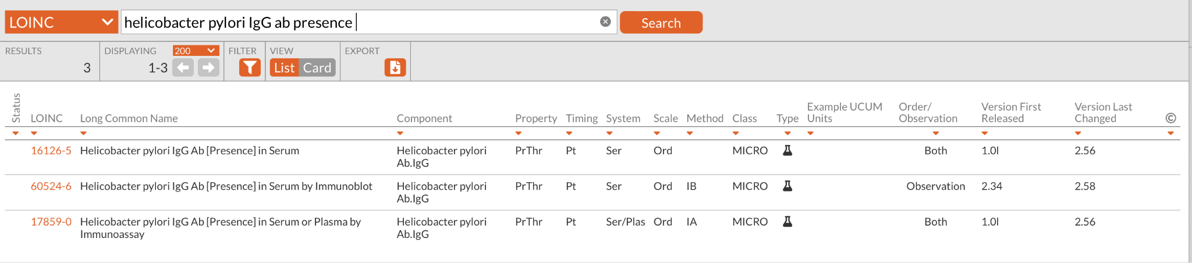This screenshot has width=1192, height=263.
Task: Open Component column filter arrow
Action: pos(400,133)
